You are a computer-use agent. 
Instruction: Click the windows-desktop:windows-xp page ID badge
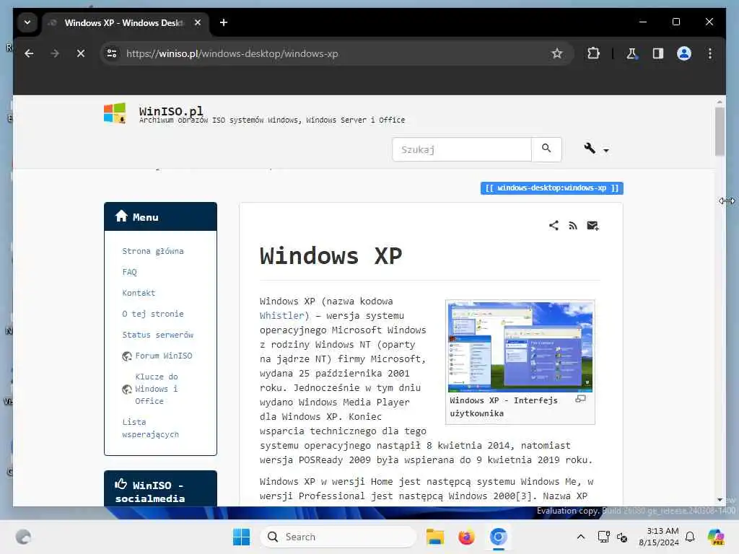coord(551,188)
